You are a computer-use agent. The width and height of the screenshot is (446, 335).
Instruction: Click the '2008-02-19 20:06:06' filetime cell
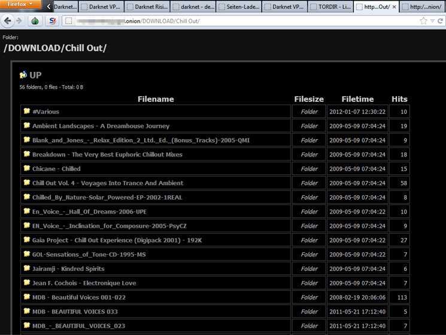pos(357,297)
